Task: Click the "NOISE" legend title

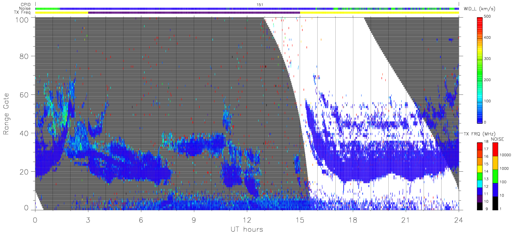Action: pyautogui.click(x=498, y=139)
